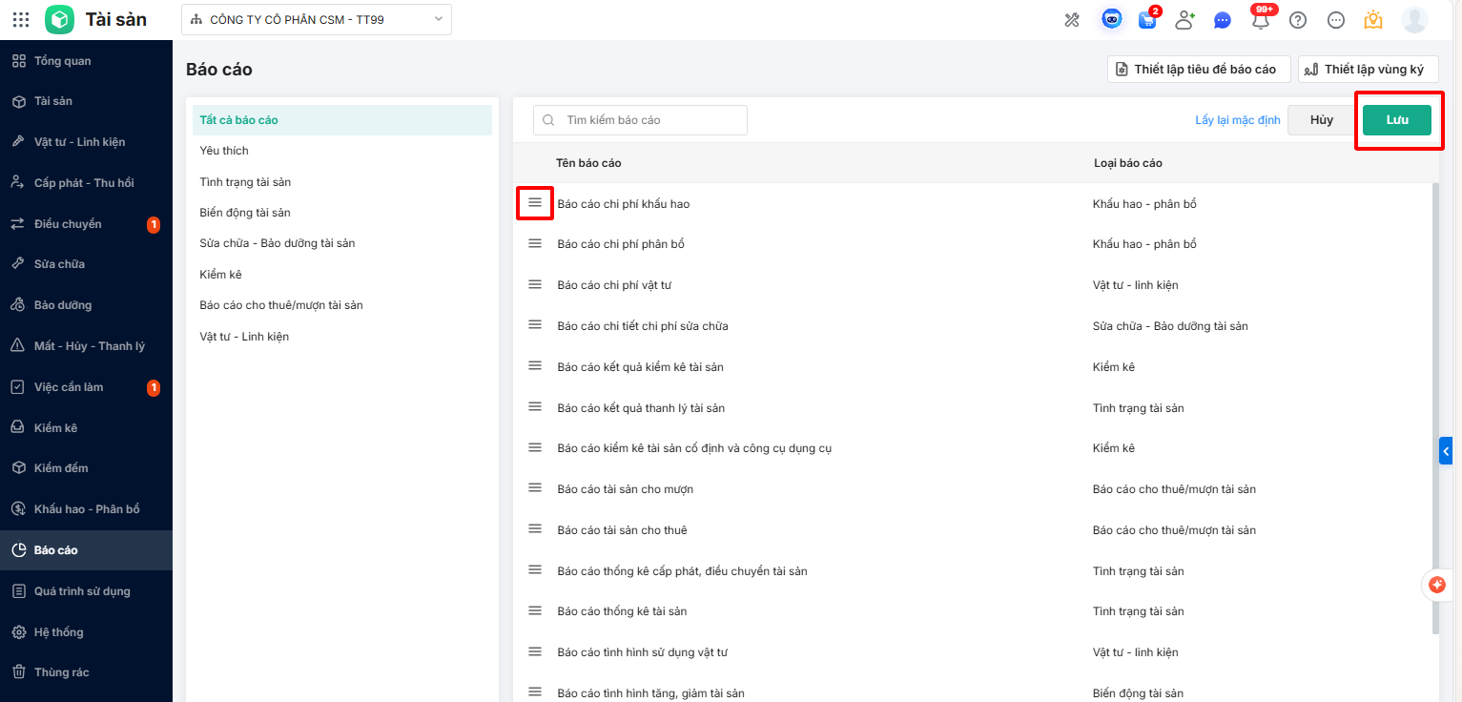Open the orange floating sparkle assistant button
This screenshot has width=1462, height=702.
(1437, 585)
